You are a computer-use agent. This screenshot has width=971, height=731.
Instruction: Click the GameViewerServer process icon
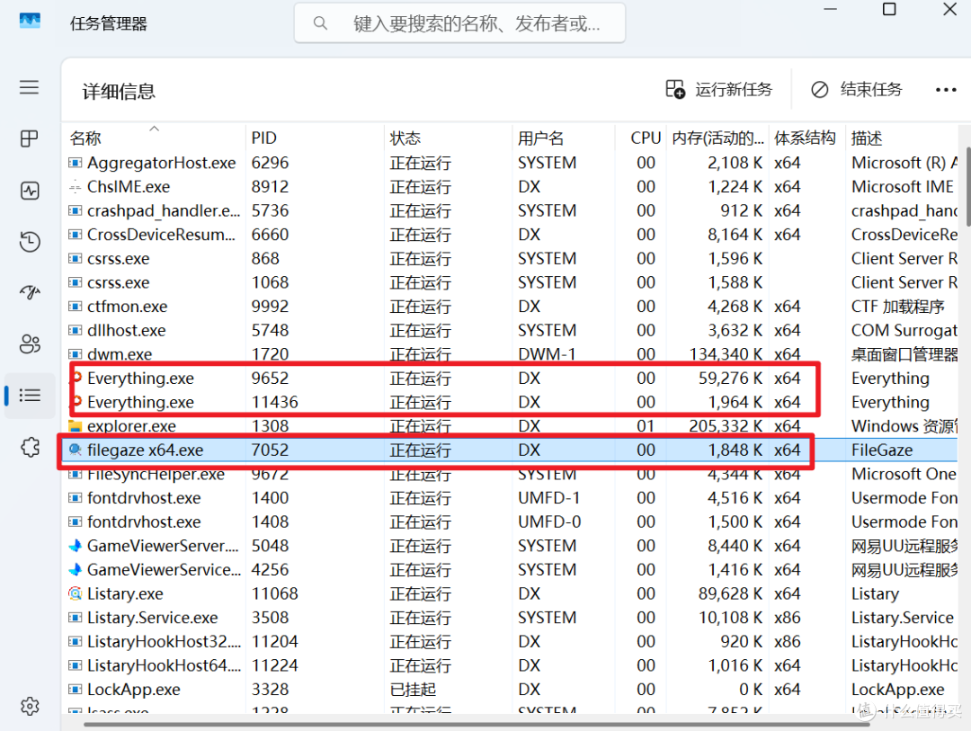(x=75, y=546)
